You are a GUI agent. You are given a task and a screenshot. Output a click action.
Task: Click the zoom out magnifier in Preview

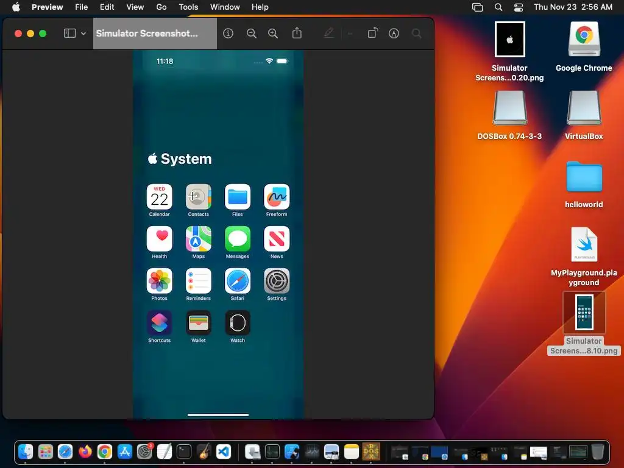[252, 34]
